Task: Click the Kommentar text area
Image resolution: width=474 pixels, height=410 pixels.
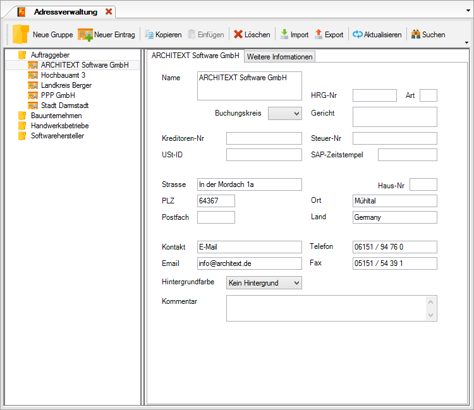Action: point(332,308)
